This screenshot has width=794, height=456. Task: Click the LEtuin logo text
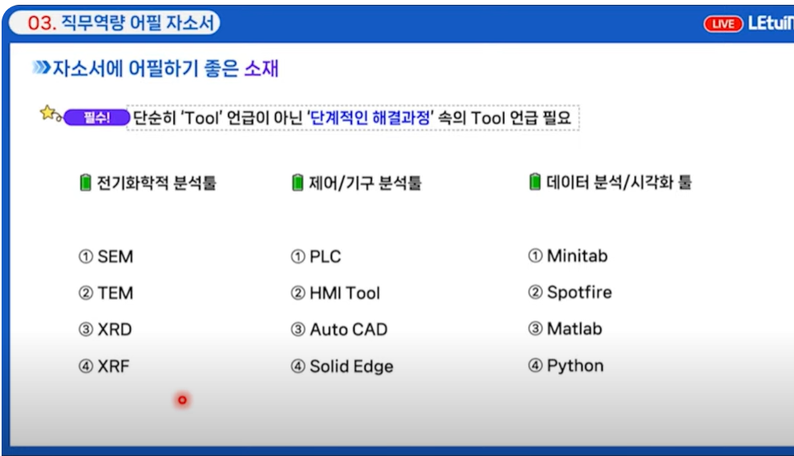pyautogui.click(x=770, y=23)
